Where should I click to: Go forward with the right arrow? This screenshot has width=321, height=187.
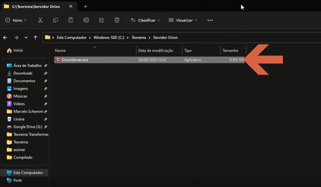[16, 38]
